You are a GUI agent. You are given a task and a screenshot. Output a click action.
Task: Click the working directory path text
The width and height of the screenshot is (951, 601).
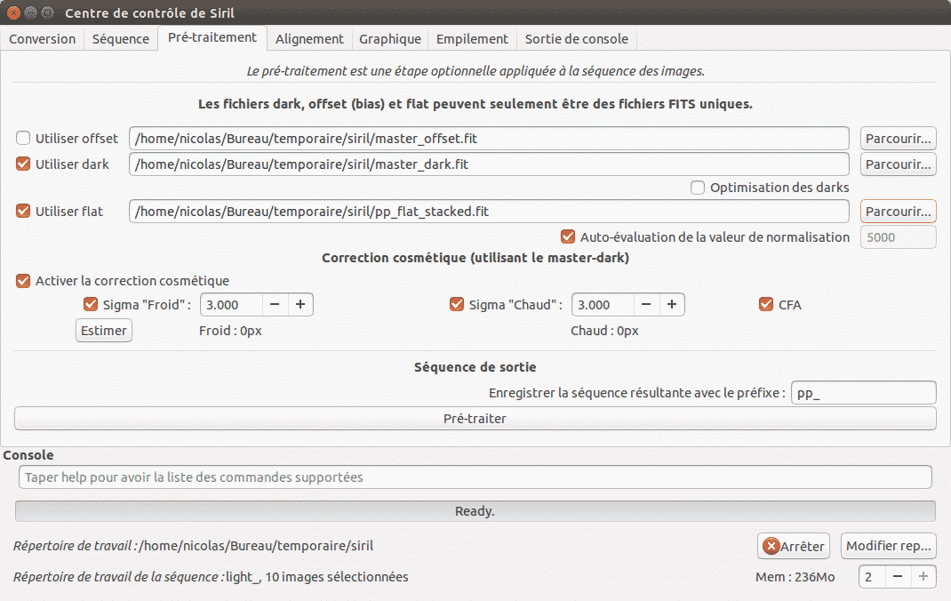pos(256,546)
